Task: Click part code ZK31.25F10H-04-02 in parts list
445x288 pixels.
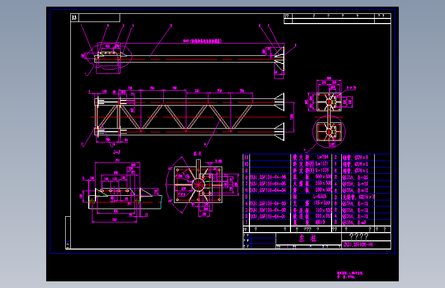Action: point(268,210)
